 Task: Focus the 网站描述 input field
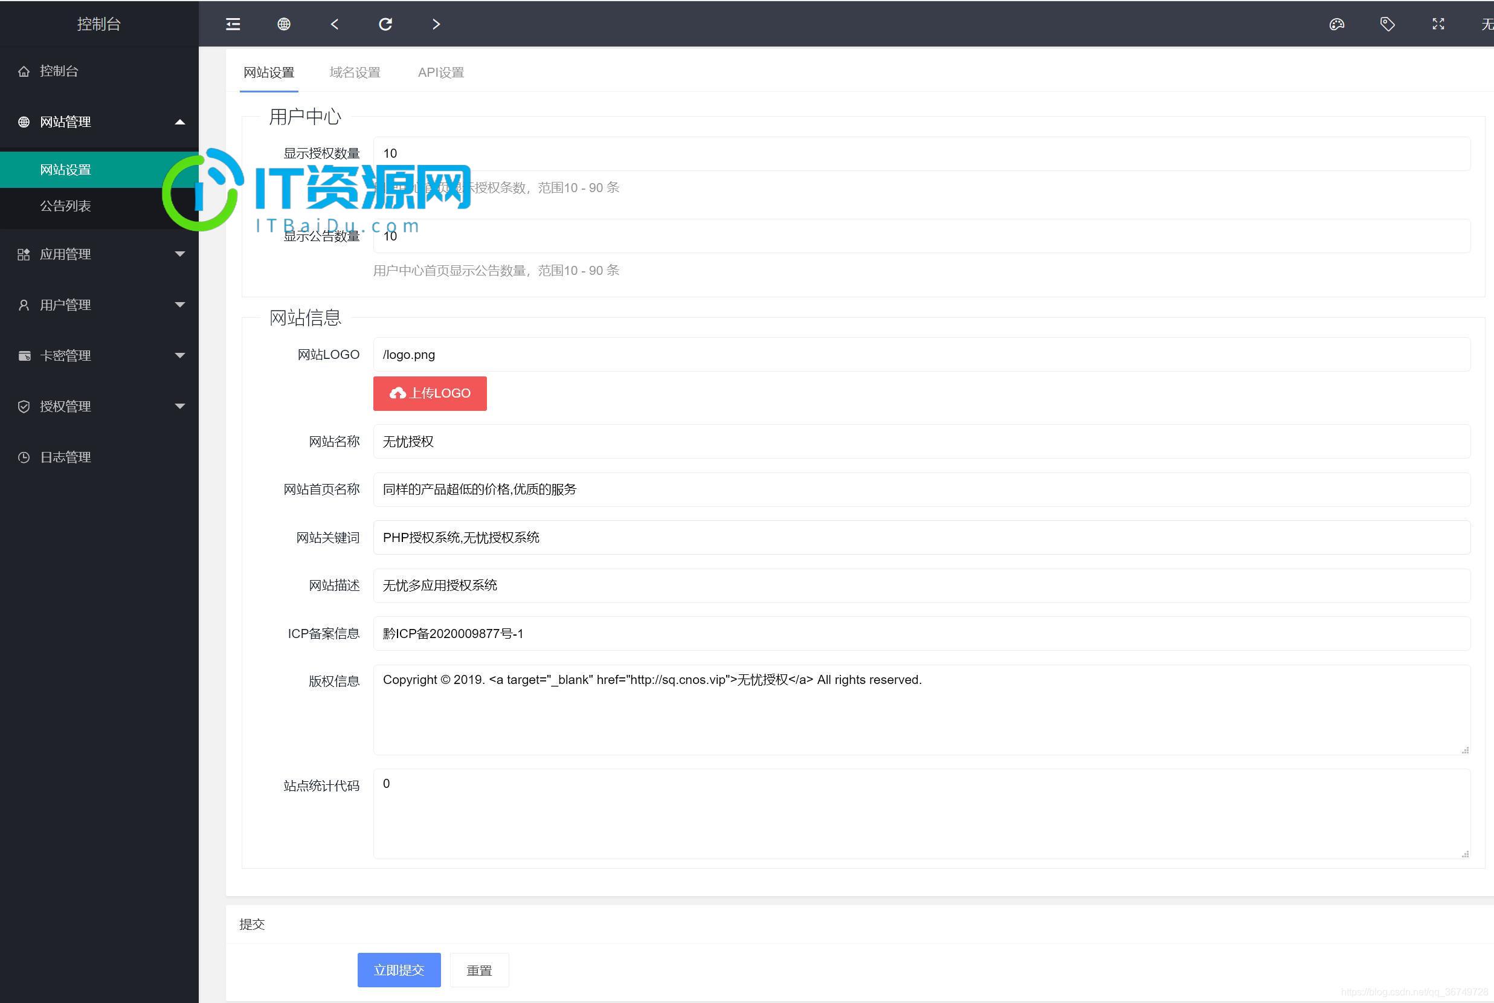tap(922, 585)
